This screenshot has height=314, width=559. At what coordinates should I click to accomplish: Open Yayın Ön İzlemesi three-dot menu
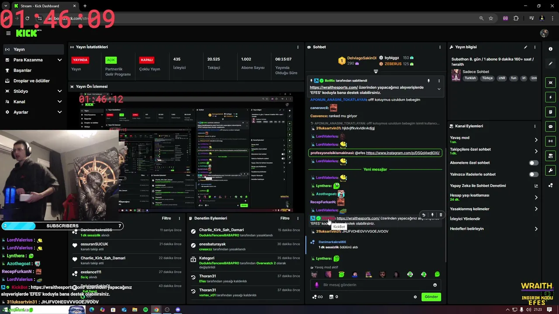298,87
